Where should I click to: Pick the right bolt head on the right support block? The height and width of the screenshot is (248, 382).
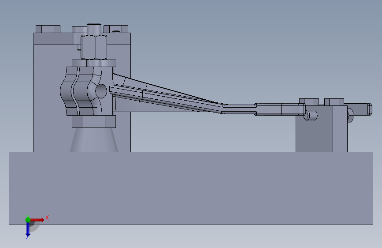(x=334, y=102)
